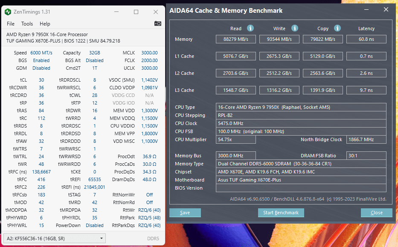Viewport: 398px width, 247px height.
Task: Click the ZenTimings green app logo icon
Action: [x=8, y=12]
